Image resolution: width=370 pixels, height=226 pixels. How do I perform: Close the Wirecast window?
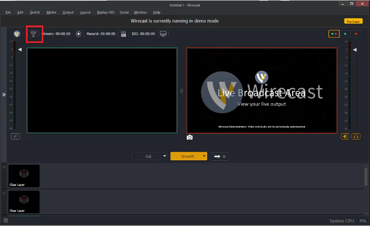point(362,4)
